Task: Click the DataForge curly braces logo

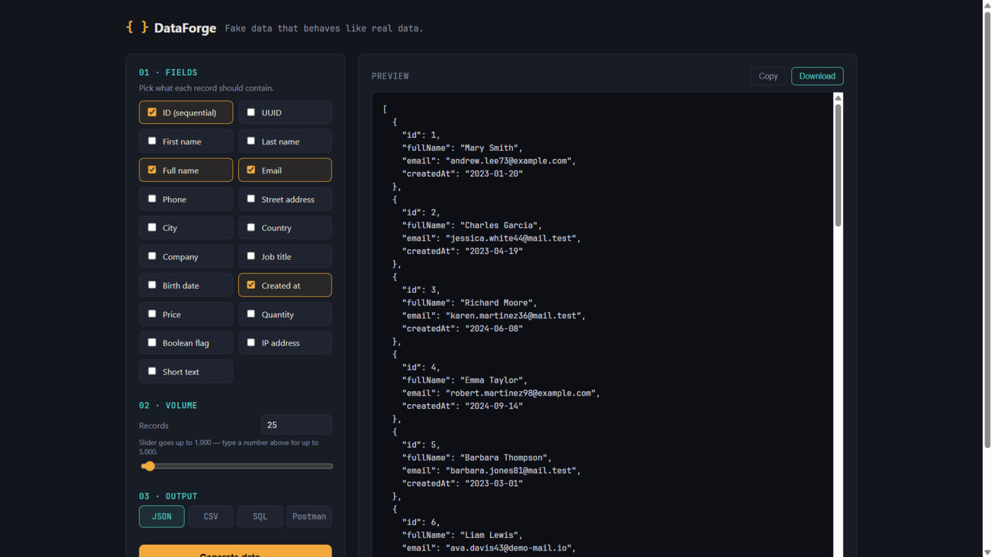Action: 137,27
